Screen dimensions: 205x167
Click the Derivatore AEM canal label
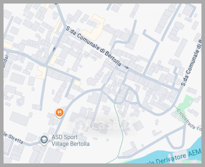point(175,157)
